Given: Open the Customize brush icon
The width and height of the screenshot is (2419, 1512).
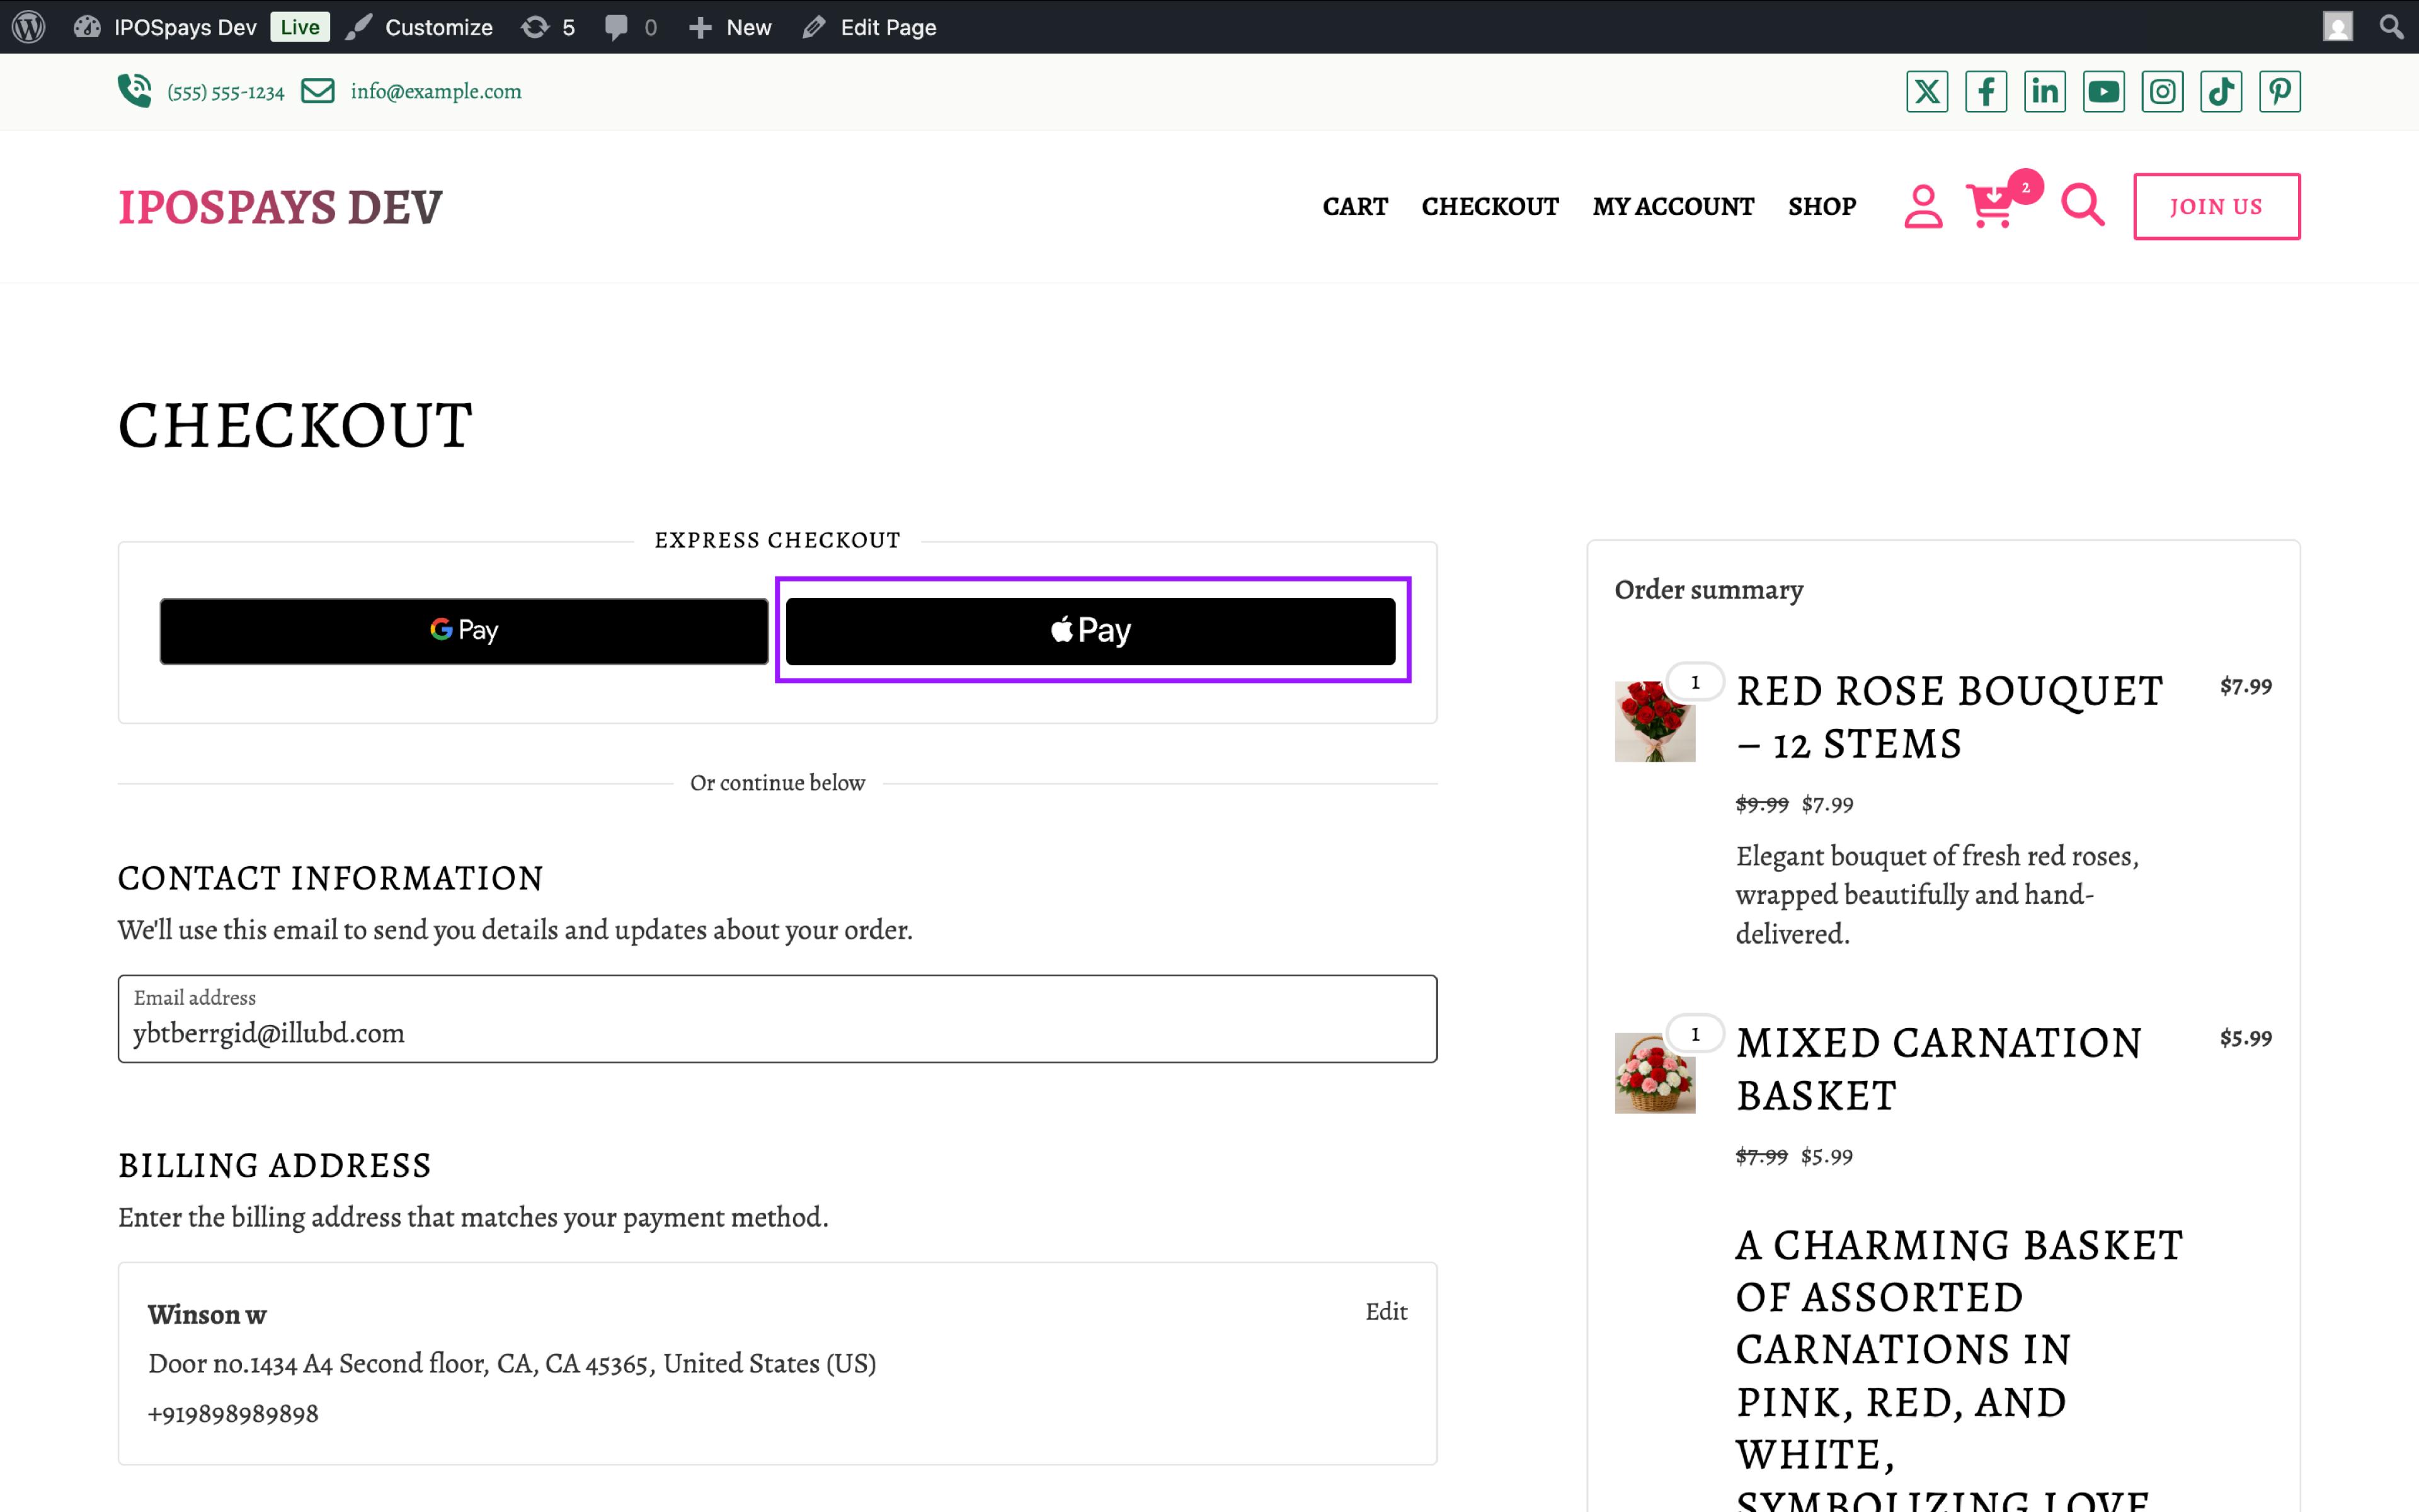Looking at the screenshot, I should point(360,27).
